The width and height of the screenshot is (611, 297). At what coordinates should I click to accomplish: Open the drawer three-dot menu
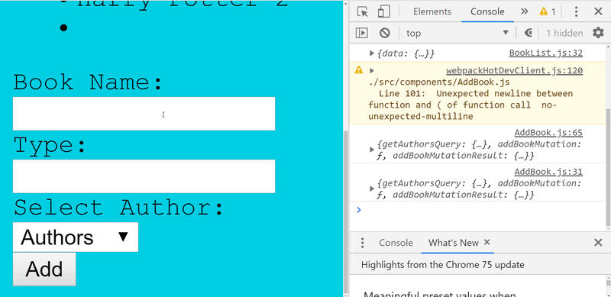click(x=362, y=243)
